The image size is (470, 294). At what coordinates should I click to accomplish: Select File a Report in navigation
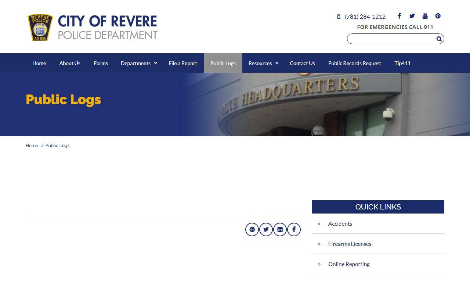(183, 63)
